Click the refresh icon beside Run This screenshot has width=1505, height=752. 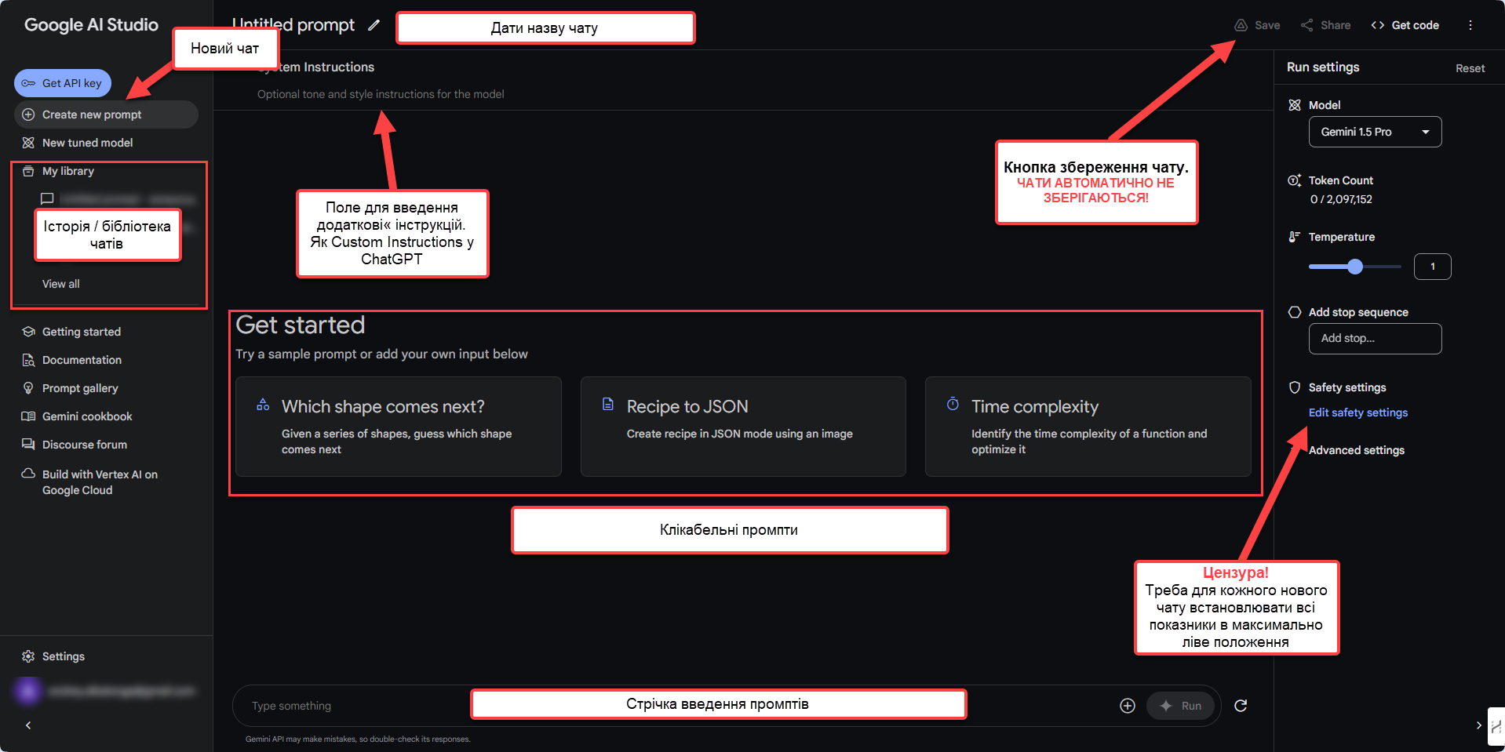pos(1241,706)
